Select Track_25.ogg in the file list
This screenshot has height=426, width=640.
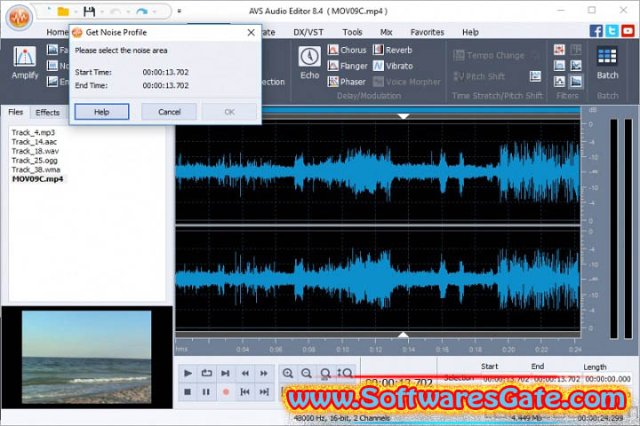[35, 161]
